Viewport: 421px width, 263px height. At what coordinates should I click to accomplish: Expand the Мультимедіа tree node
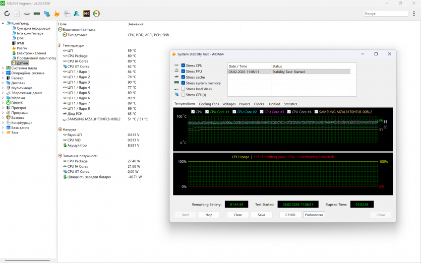[x=3, y=88]
